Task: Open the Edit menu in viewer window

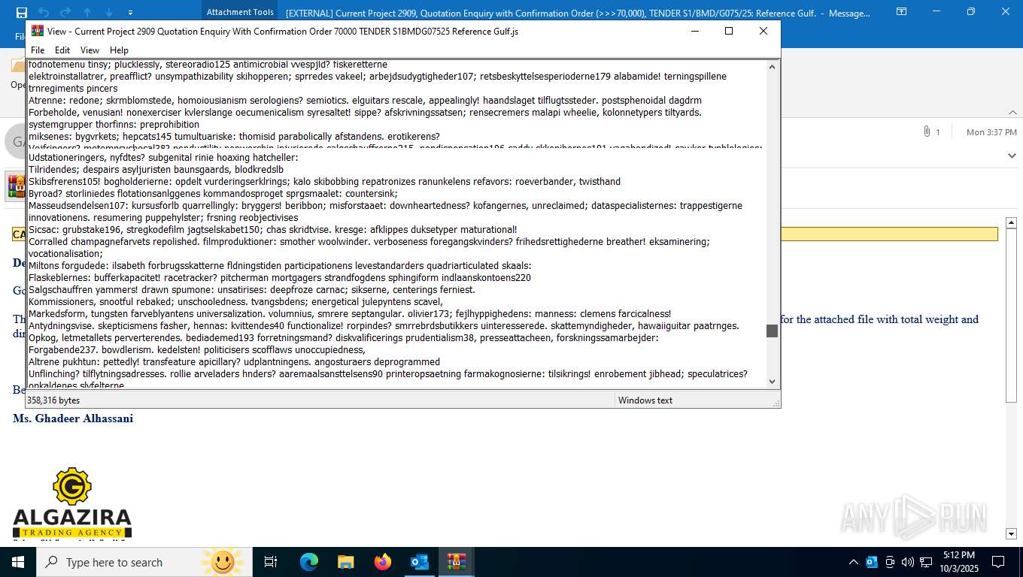Action: coord(62,50)
